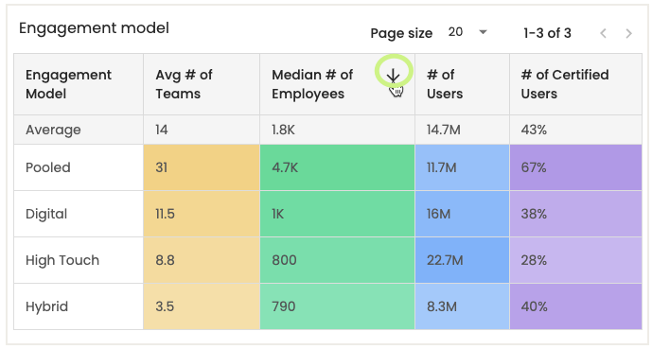Select the page size value 20
This screenshot has height=349, width=652.
point(455,32)
